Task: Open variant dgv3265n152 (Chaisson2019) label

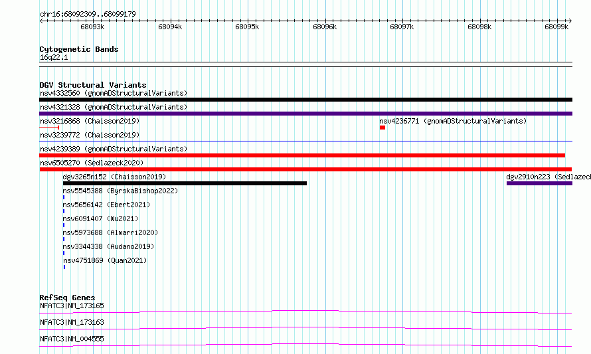Action: (114, 177)
